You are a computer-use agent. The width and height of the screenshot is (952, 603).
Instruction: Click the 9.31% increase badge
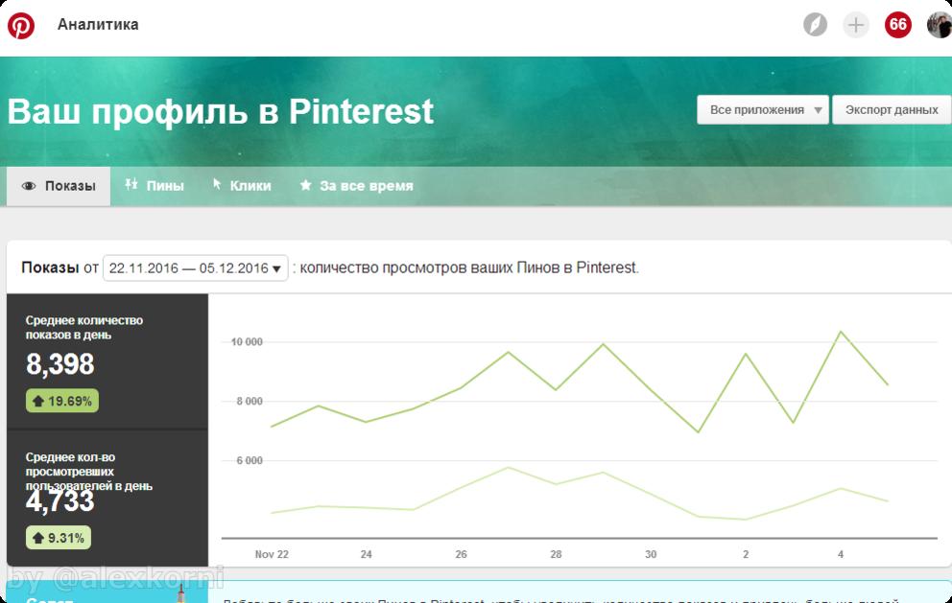pos(59,538)
